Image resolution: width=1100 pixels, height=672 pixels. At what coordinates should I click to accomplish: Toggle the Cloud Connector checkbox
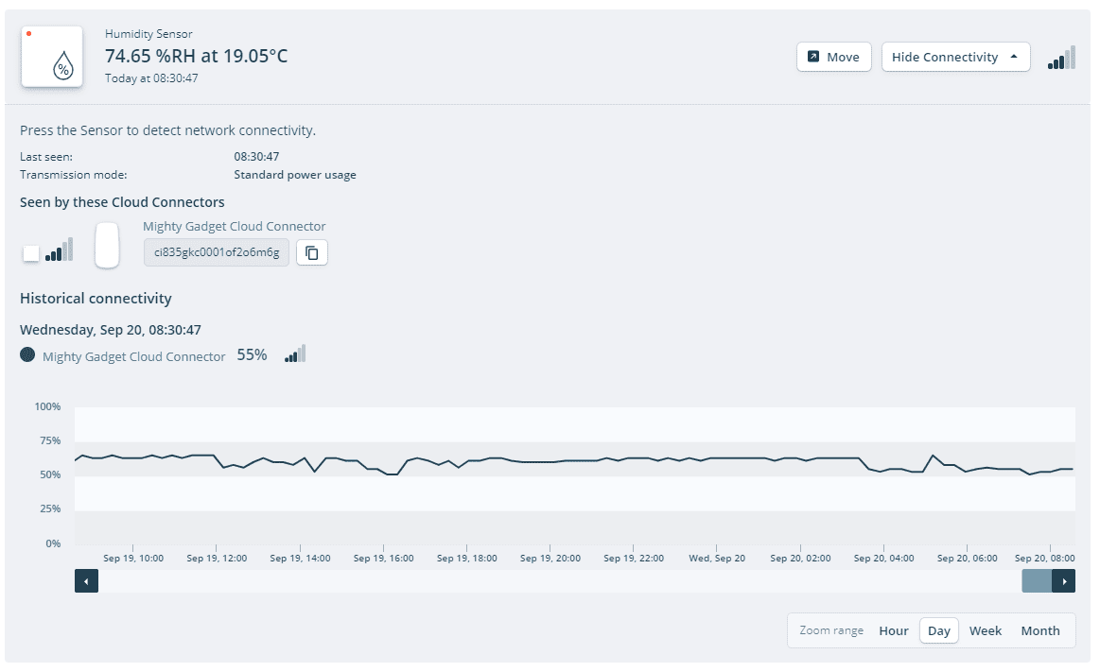pyautogui.click(x=31, y=252)
